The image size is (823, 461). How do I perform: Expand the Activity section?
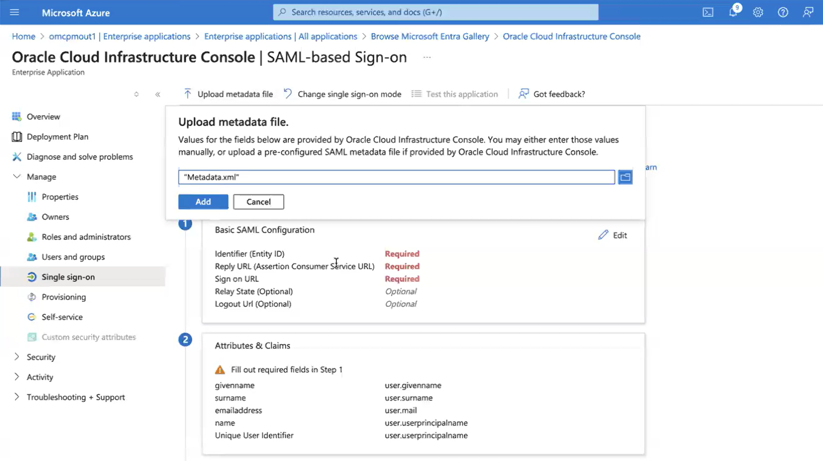[40, 377]
